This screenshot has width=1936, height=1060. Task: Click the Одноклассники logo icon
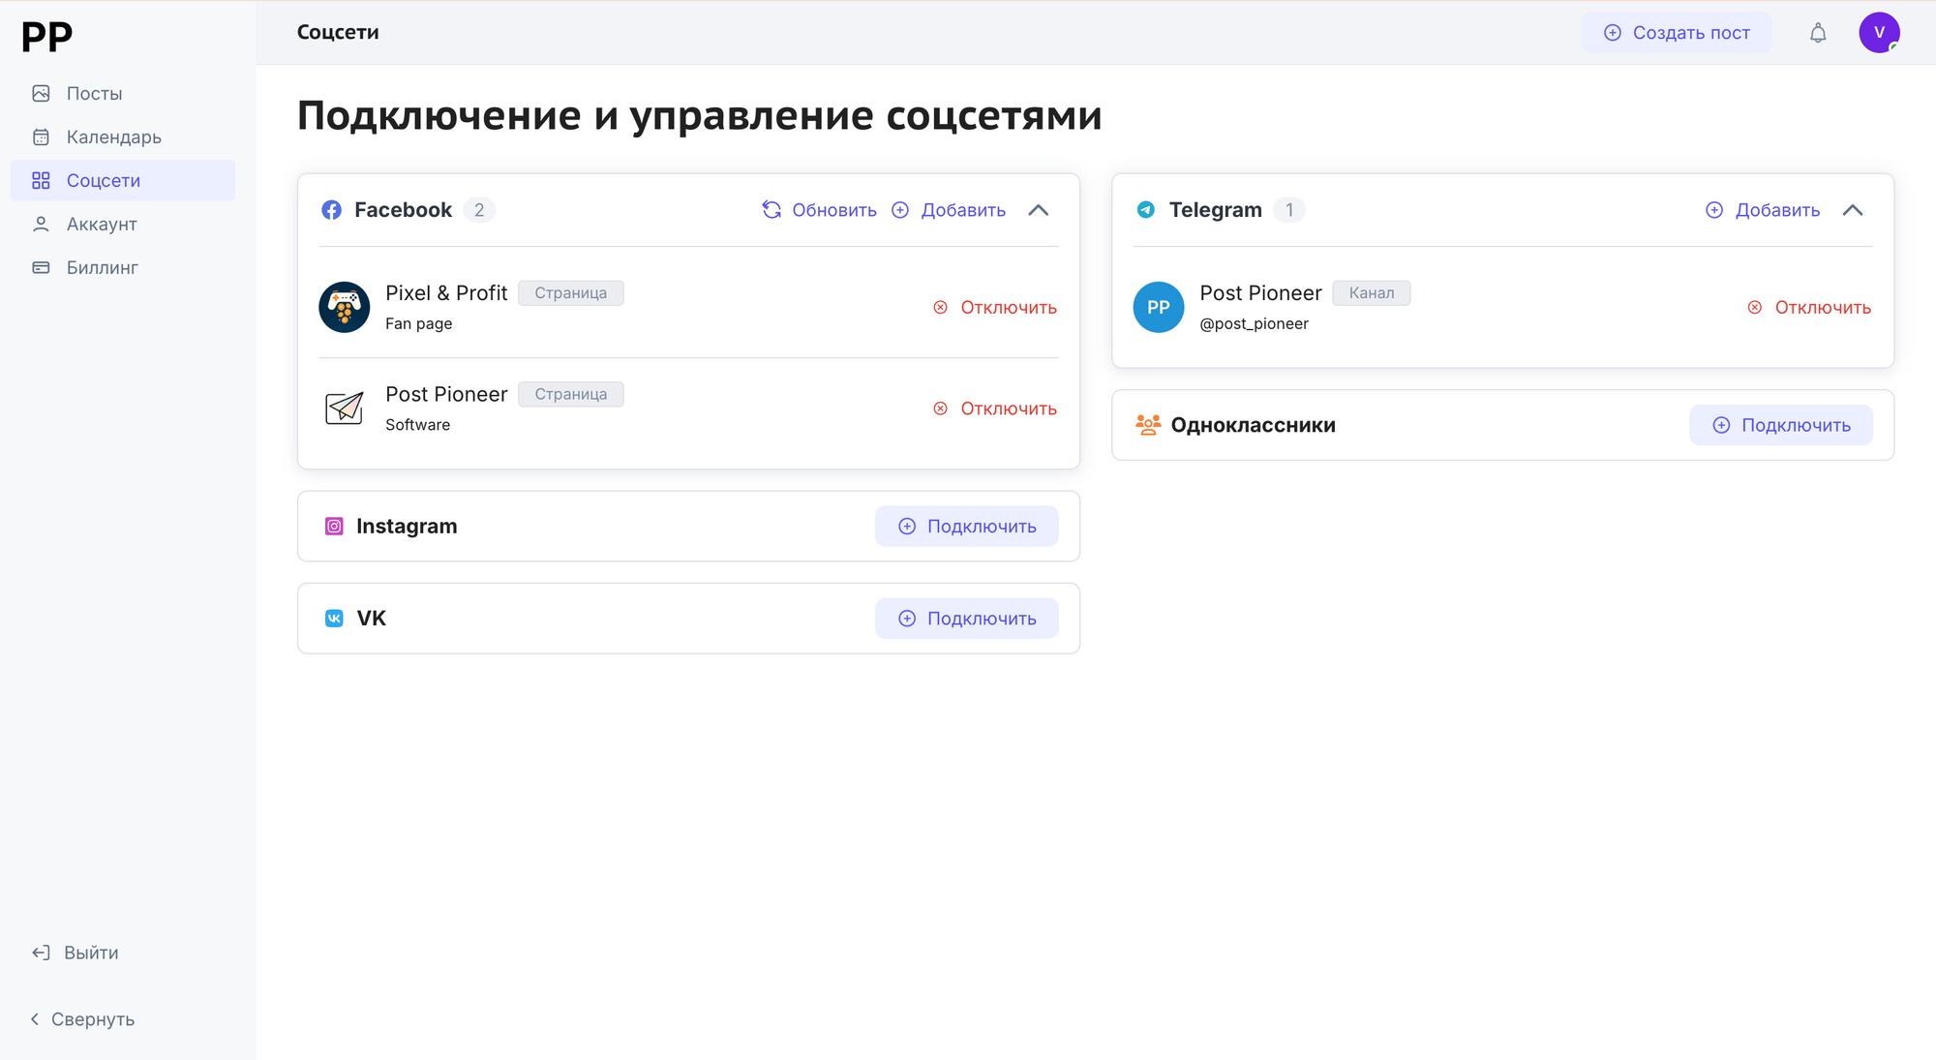coord(1148,425)
